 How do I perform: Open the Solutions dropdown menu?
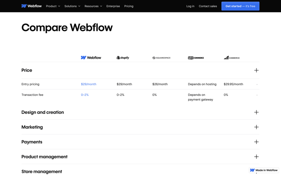(72, 6)
